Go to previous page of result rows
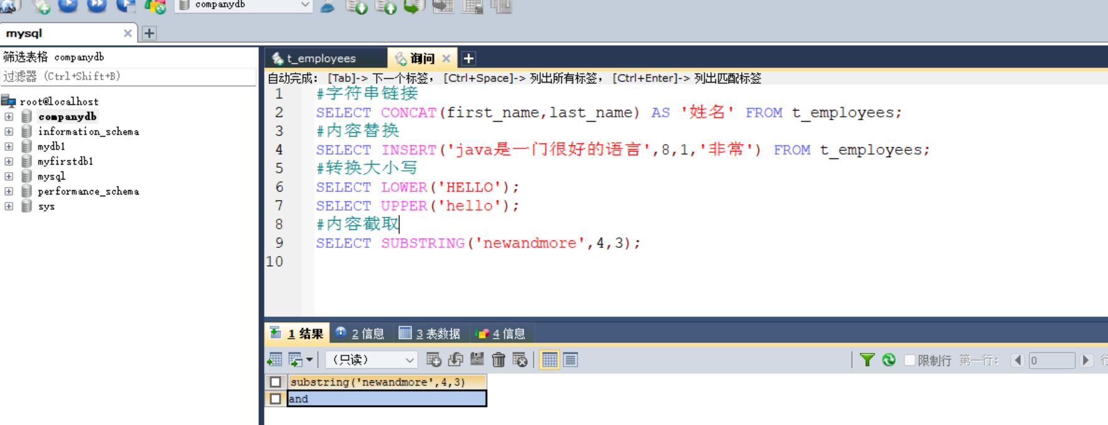This screenshot has height=425, width=1108. [x=1018, y=360]
